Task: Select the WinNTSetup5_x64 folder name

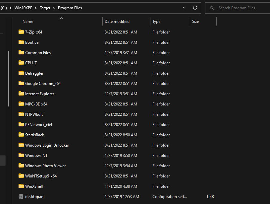Action: 41,176
